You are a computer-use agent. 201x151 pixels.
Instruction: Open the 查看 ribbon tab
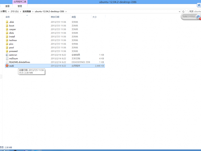(x=7, y=6)
